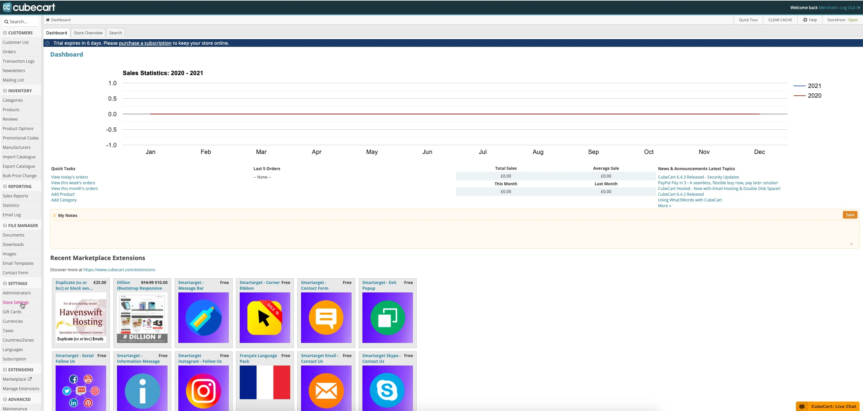
Task: Toggle the 2020 chart legend series
Action: tap(814, 96)
